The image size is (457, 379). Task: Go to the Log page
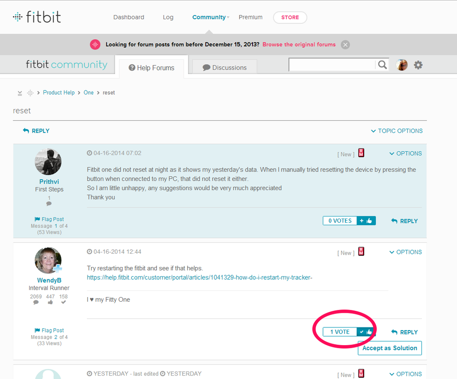[x=168, y=17]
